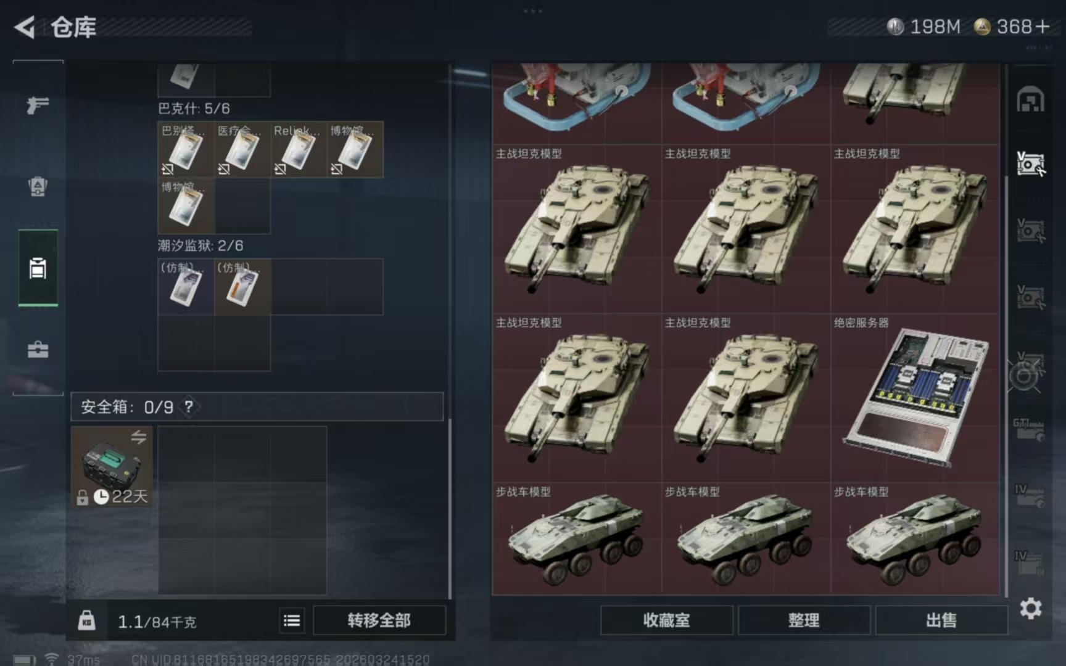Click the 整理 sort button

click(x=804, y=620)
